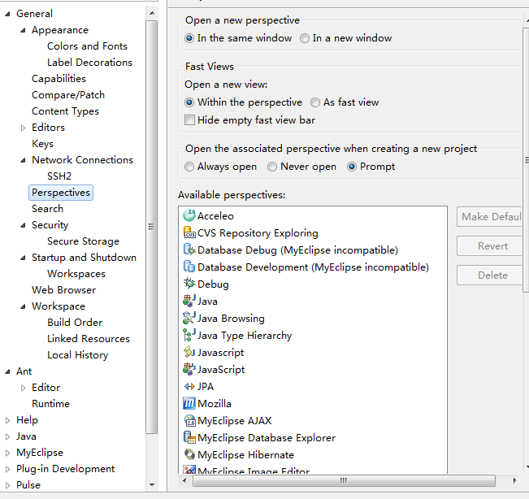Screen dimensions: 529x499
Task: Click perspectives list scroll-right arrow
Action: pos(514,480)
